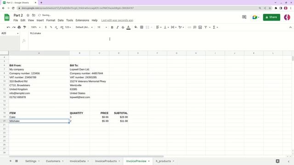Open the Borders tool

(142, 27)
